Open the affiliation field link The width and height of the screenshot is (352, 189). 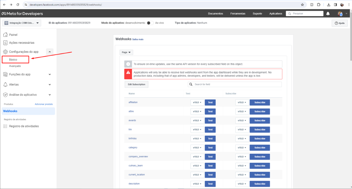tap(133, 102)
